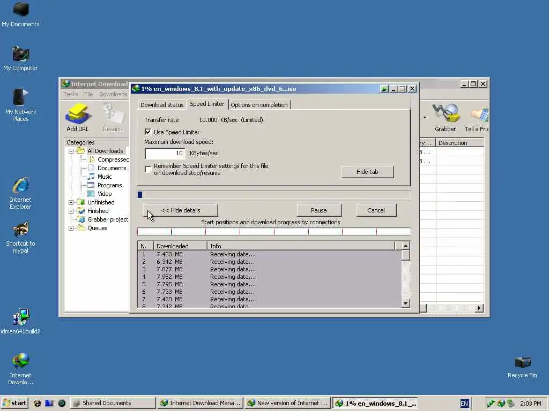The image size is (549, 411).
Task: Click the media player quick launch icon
Action: click(62, 403)
